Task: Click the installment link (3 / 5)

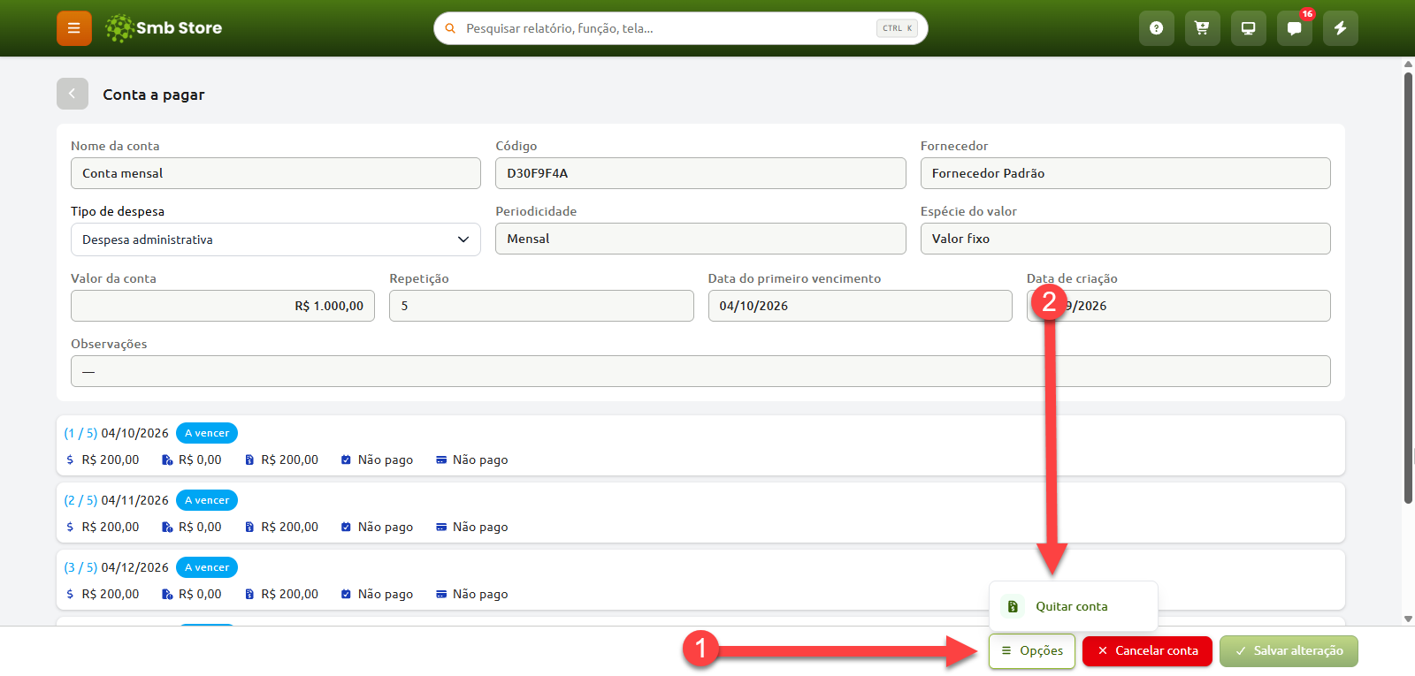Action: pos(80,567)
